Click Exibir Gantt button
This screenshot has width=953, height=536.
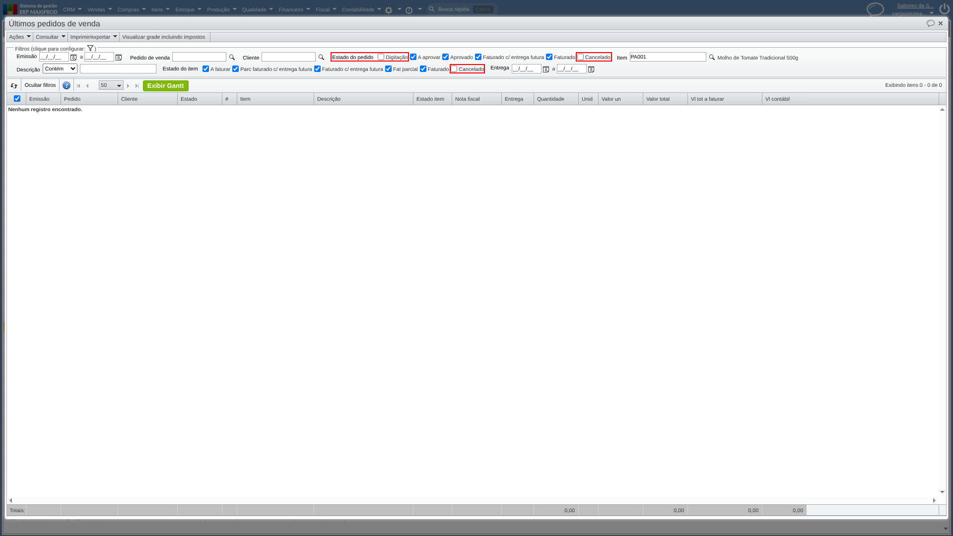166,86
